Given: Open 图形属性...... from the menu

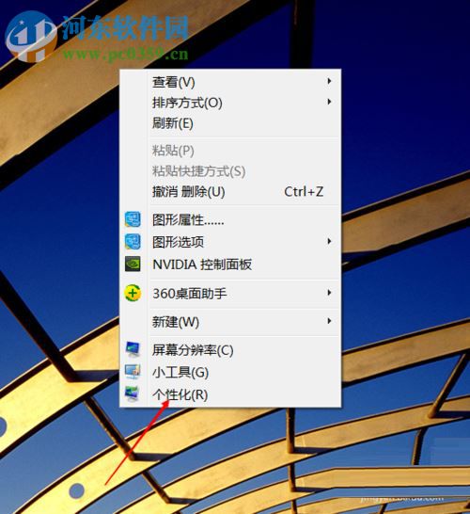Looking at the screenshot, I should coord(230,219).
